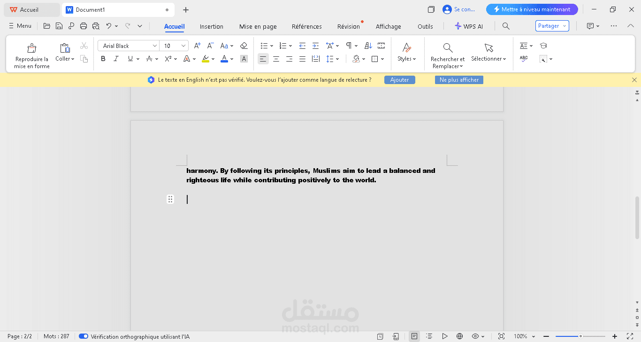Toggle character shading A button
Screen dimensions: 641x342
pos(244,59)
